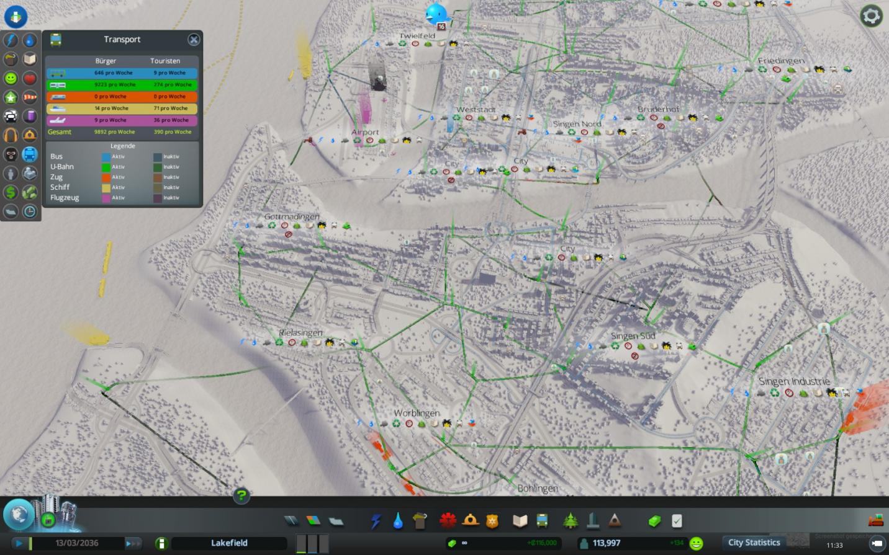Click the Zug inactive brown swatch

pos(158,177)
